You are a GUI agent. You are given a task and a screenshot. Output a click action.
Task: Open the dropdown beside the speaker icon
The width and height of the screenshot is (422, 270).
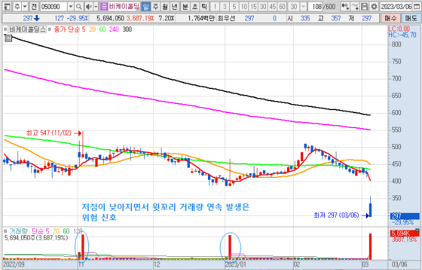click(96, 7)
